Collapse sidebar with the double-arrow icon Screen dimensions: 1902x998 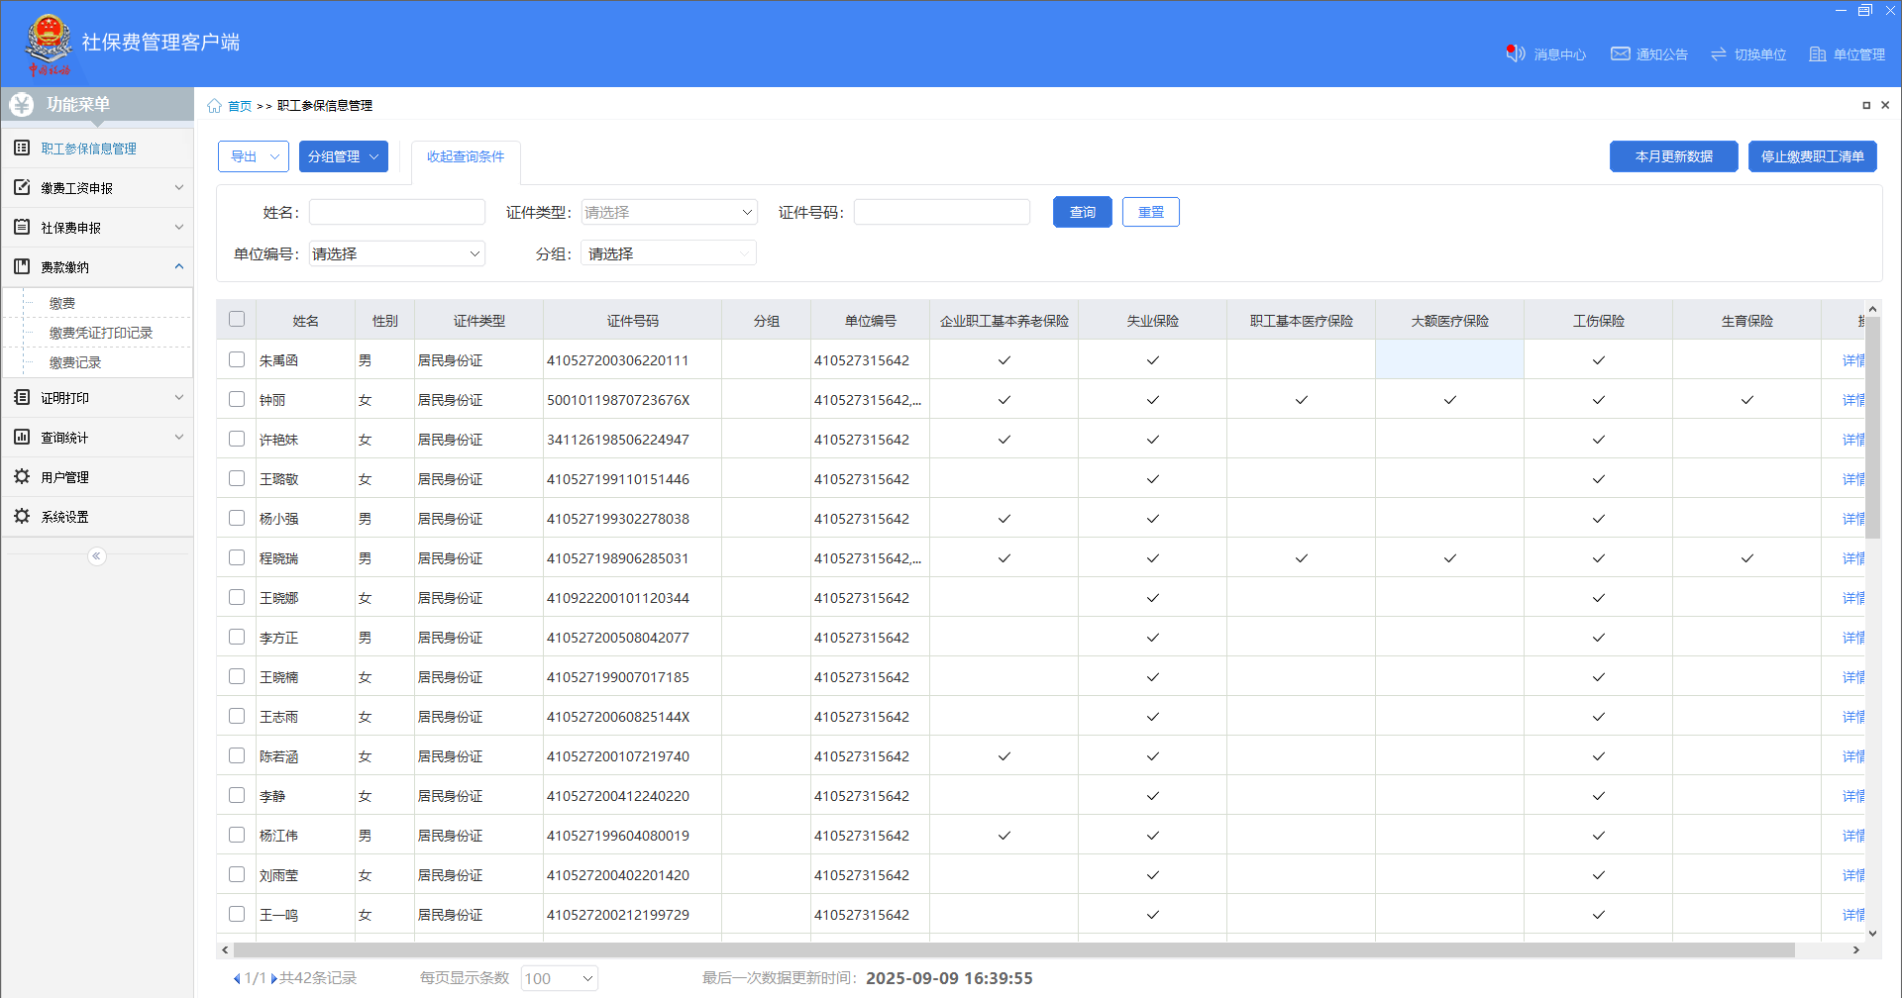(96, 556)
